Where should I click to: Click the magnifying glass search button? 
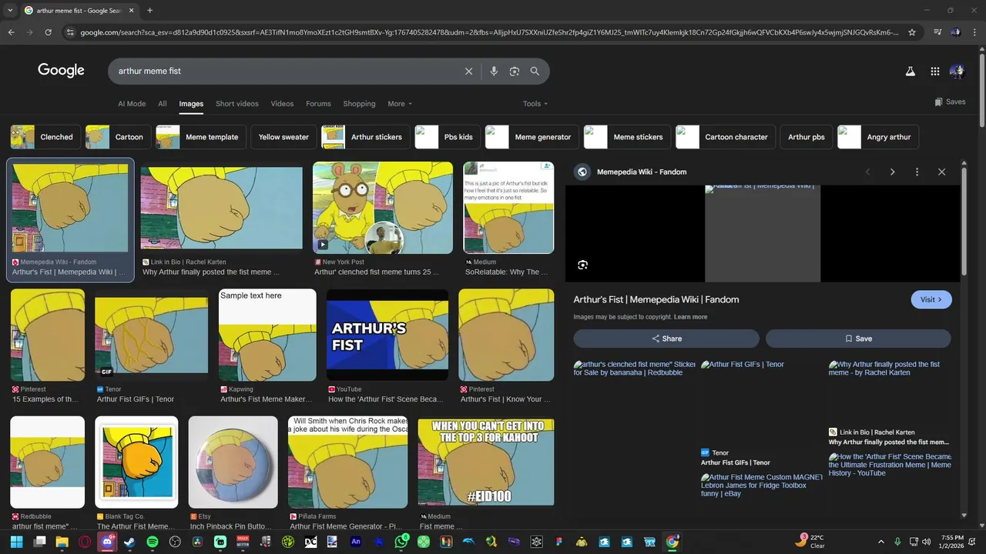(535, 71)
